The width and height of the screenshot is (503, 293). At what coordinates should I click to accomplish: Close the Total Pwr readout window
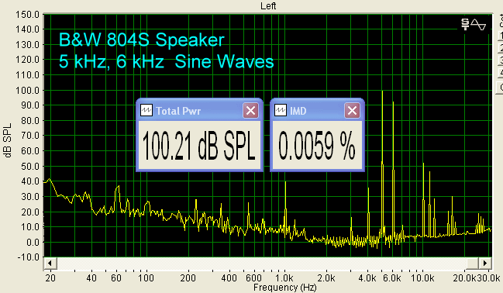click(250, 111)
